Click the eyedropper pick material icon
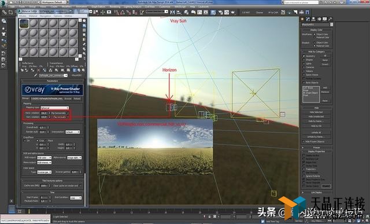 pos(35,75)
